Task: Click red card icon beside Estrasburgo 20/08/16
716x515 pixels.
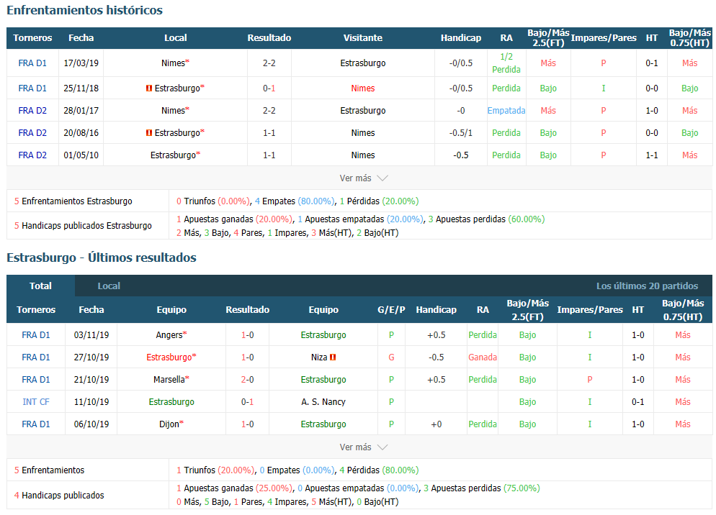Action: [x=149, y=133]
